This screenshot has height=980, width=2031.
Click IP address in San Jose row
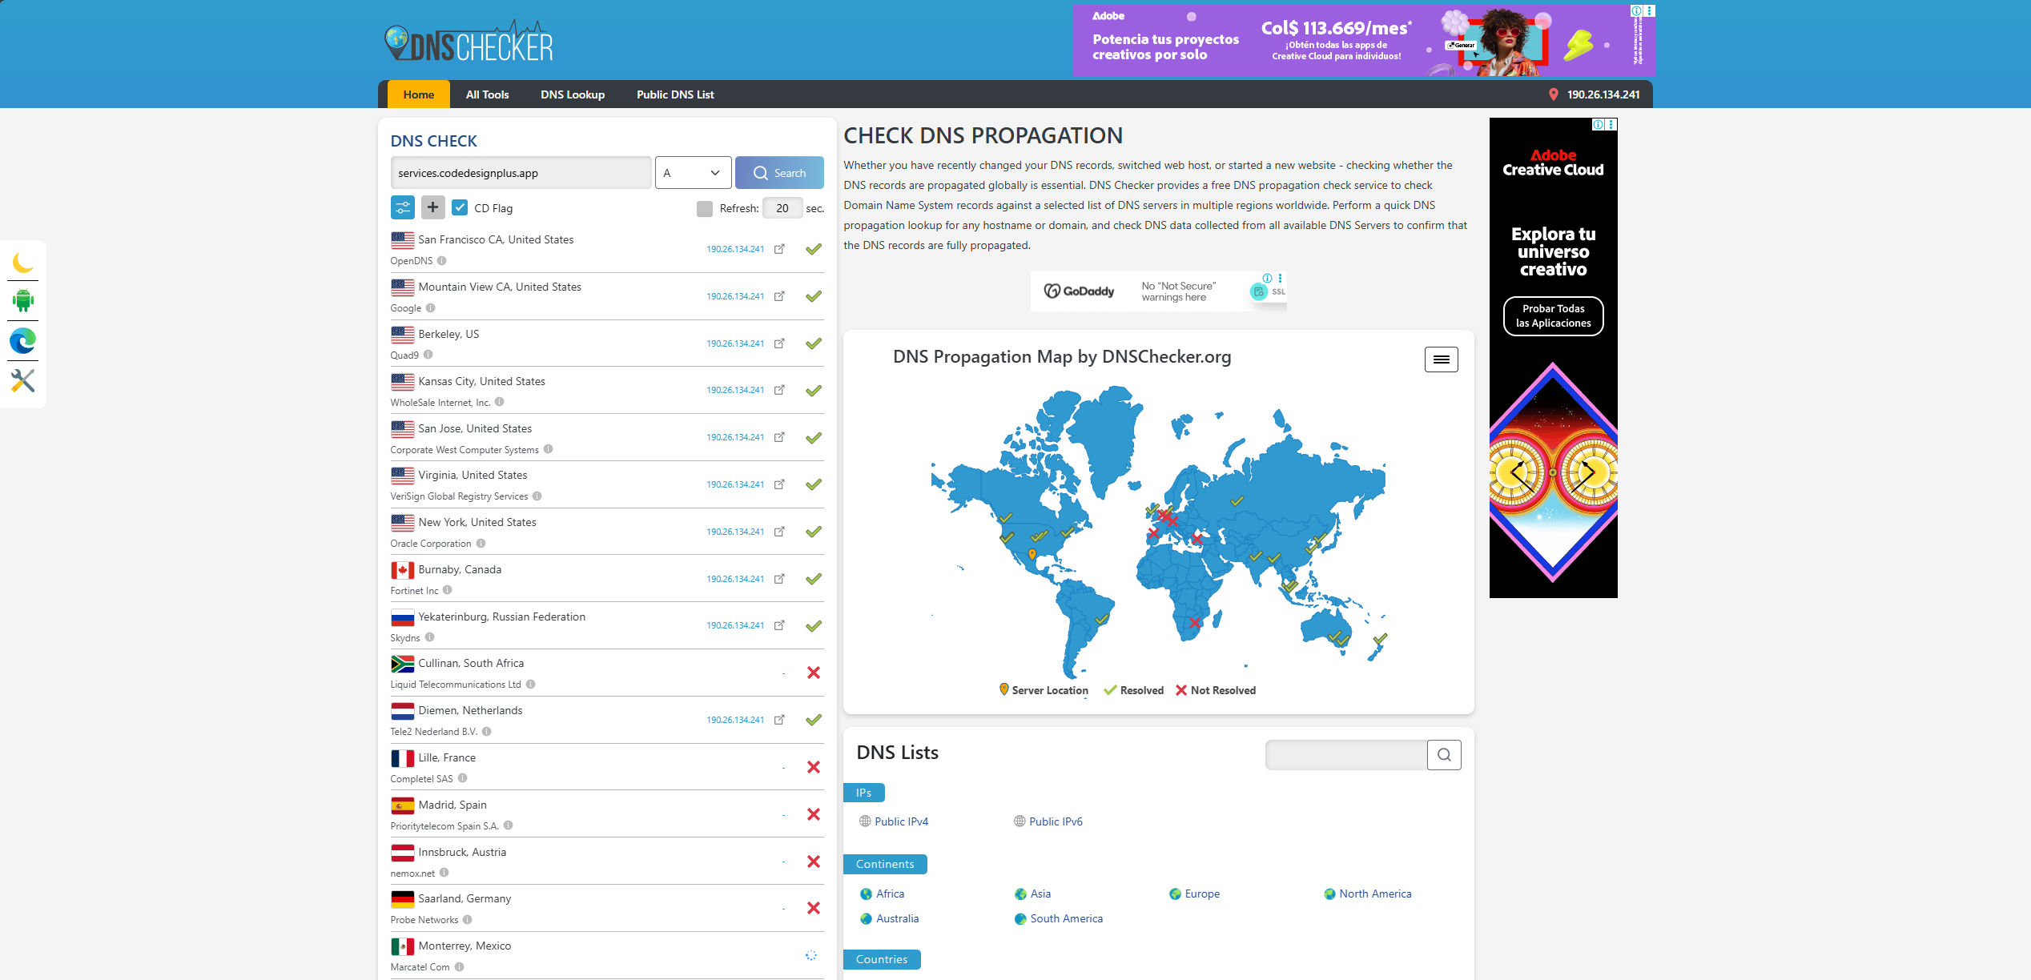(x=735, y=437)
